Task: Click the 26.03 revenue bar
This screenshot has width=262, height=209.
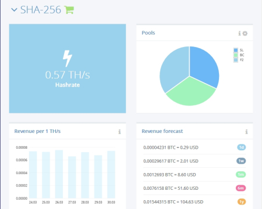Action: [59, 174]
